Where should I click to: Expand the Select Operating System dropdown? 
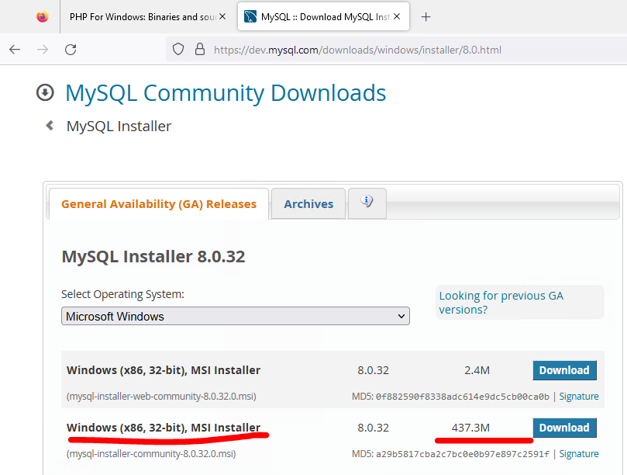click(x=236, y=316)
